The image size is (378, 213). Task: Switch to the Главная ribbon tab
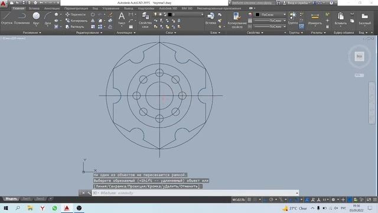point(18,8)
